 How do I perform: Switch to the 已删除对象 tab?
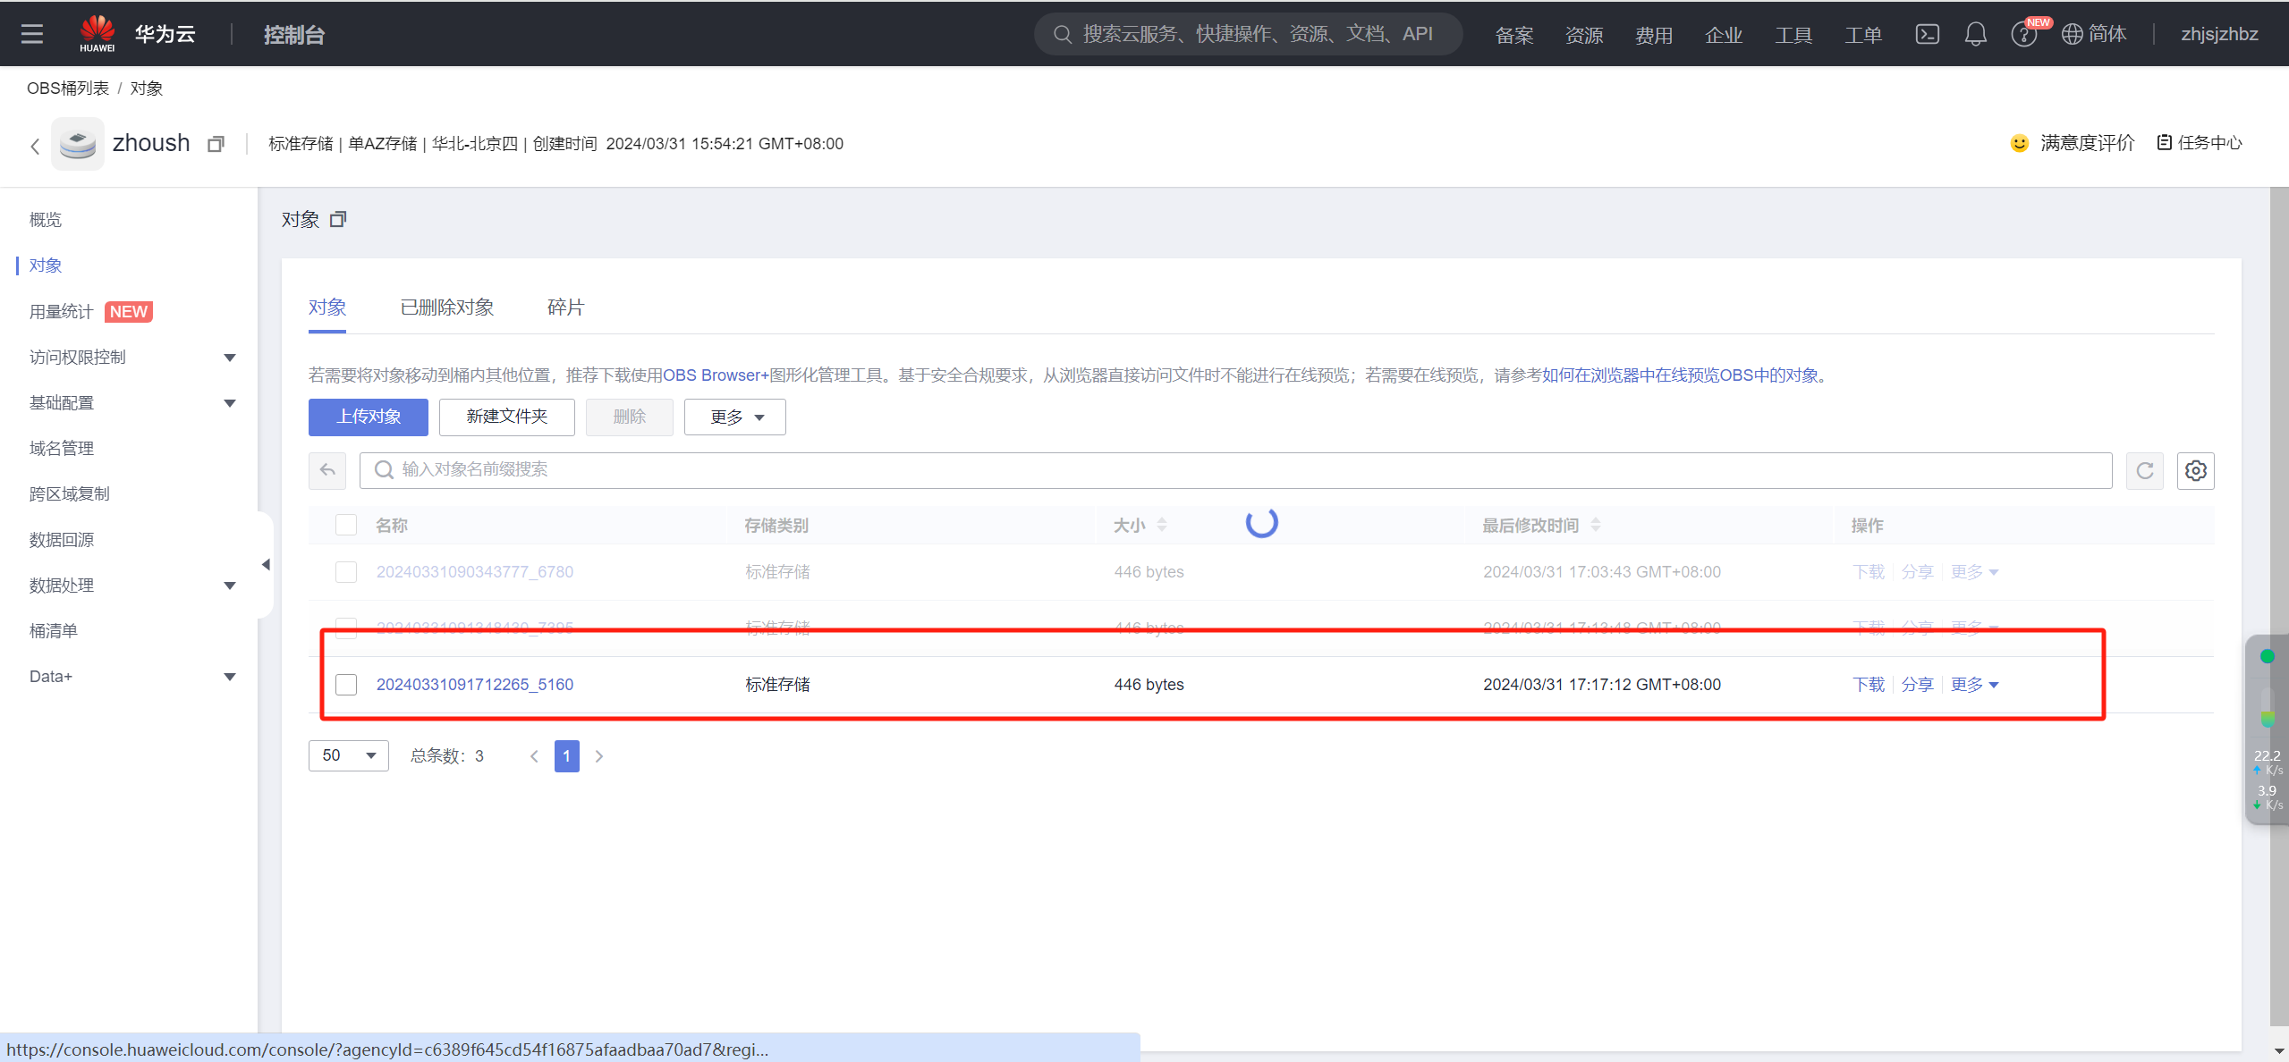[446, 308]
